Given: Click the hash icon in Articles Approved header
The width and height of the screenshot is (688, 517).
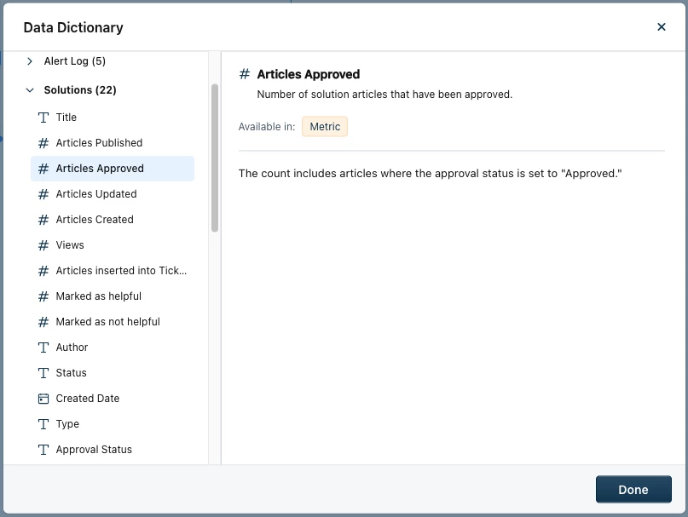Looking at the screenshot, I should pyautogui.click(x=245, y=75).
